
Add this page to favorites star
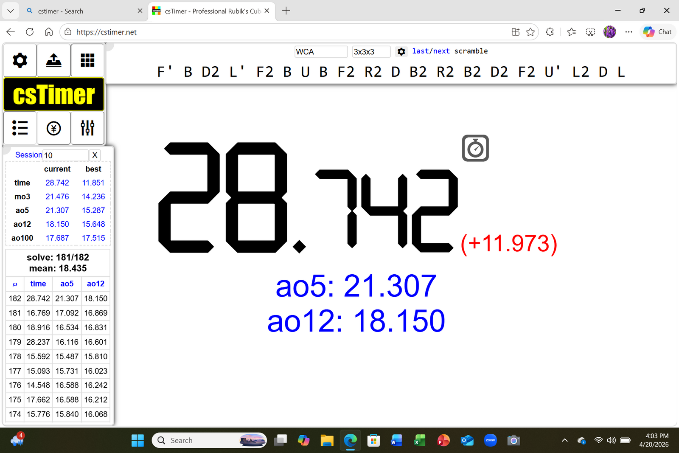(x=530, y=32)
